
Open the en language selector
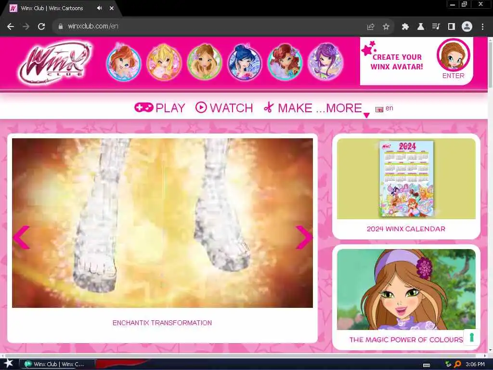[x=385, y=108]
